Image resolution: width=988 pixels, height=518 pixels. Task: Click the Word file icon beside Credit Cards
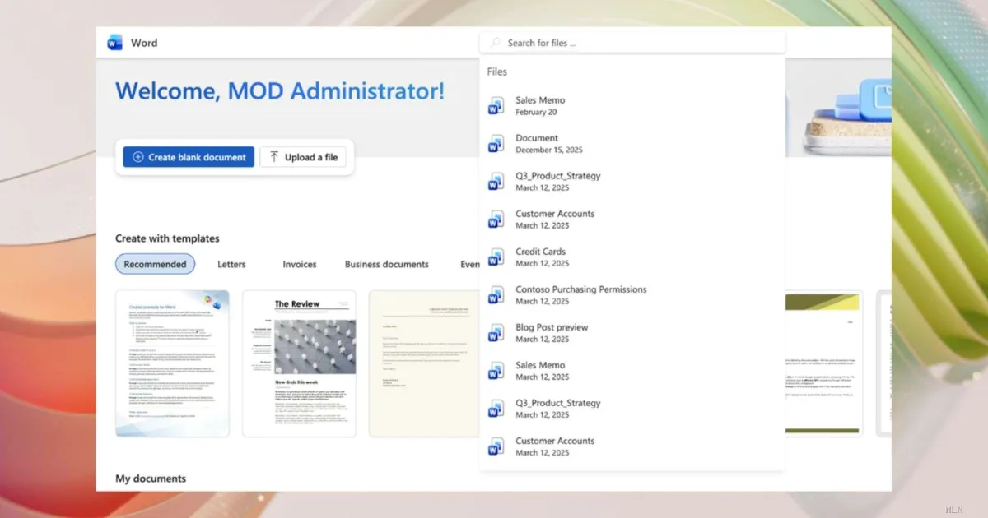[x=496, y=257]
